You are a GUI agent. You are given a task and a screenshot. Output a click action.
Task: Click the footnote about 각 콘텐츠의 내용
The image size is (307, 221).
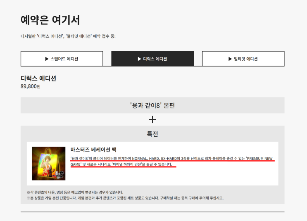tap(75, 192)
